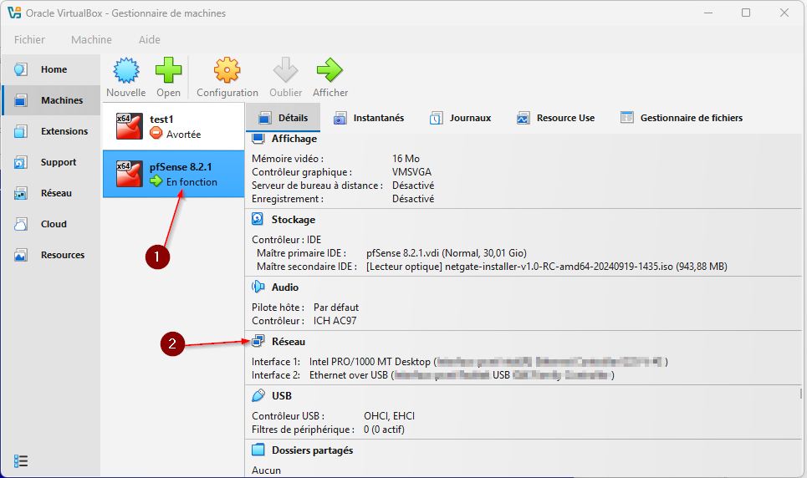Screen dimensions: 807x478
Task: Switch to the Instantanés tab
Action: (369, 118)
